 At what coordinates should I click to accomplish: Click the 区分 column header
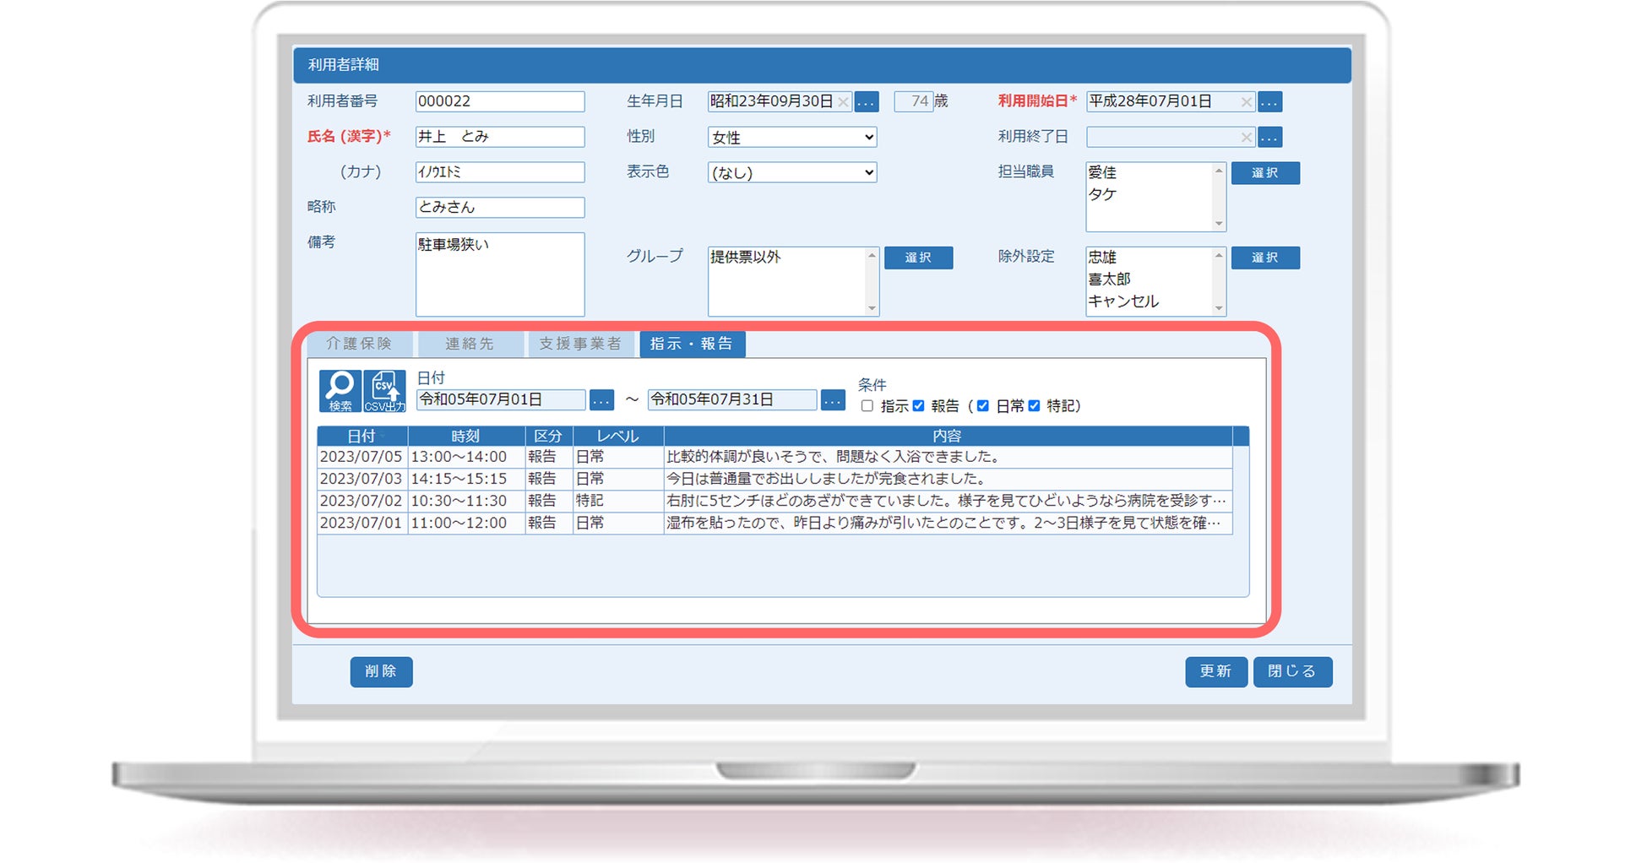[548, 436]
